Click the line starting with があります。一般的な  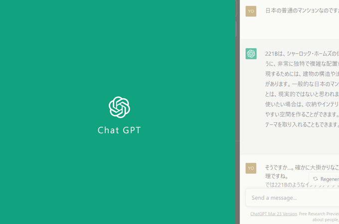302,84
